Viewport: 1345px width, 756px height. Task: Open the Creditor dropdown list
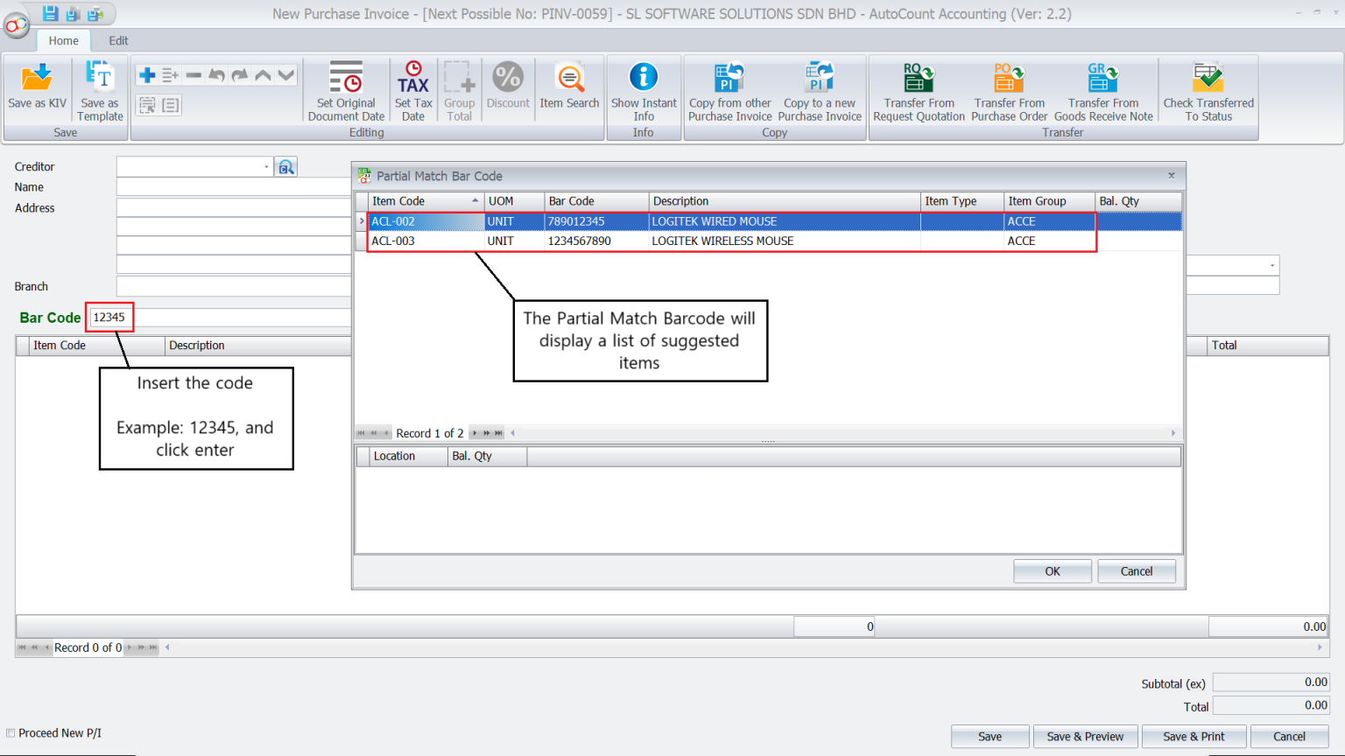pos(267,165)
